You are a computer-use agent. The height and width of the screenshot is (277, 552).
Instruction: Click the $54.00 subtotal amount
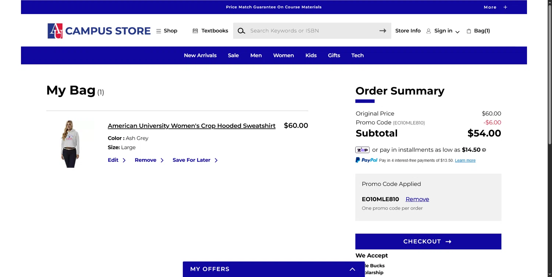(x=484, y=133)
